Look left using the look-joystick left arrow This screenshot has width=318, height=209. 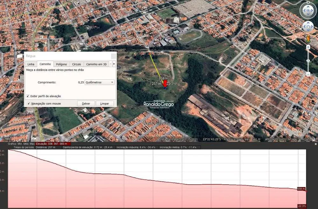tap(304, 10)
